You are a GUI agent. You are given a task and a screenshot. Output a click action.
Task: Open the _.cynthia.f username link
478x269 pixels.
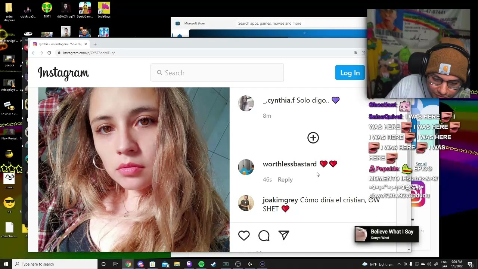(x=279, y=100)
